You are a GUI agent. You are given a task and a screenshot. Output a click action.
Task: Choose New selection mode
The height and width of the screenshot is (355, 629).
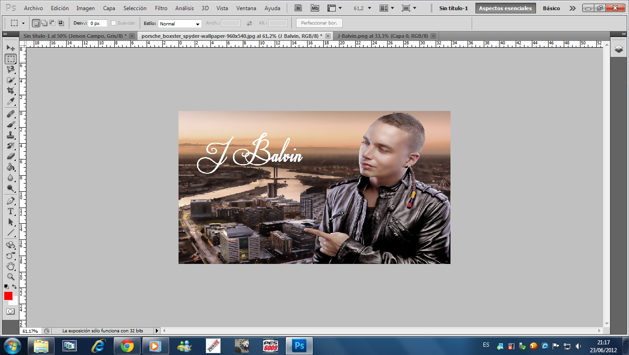36,23
